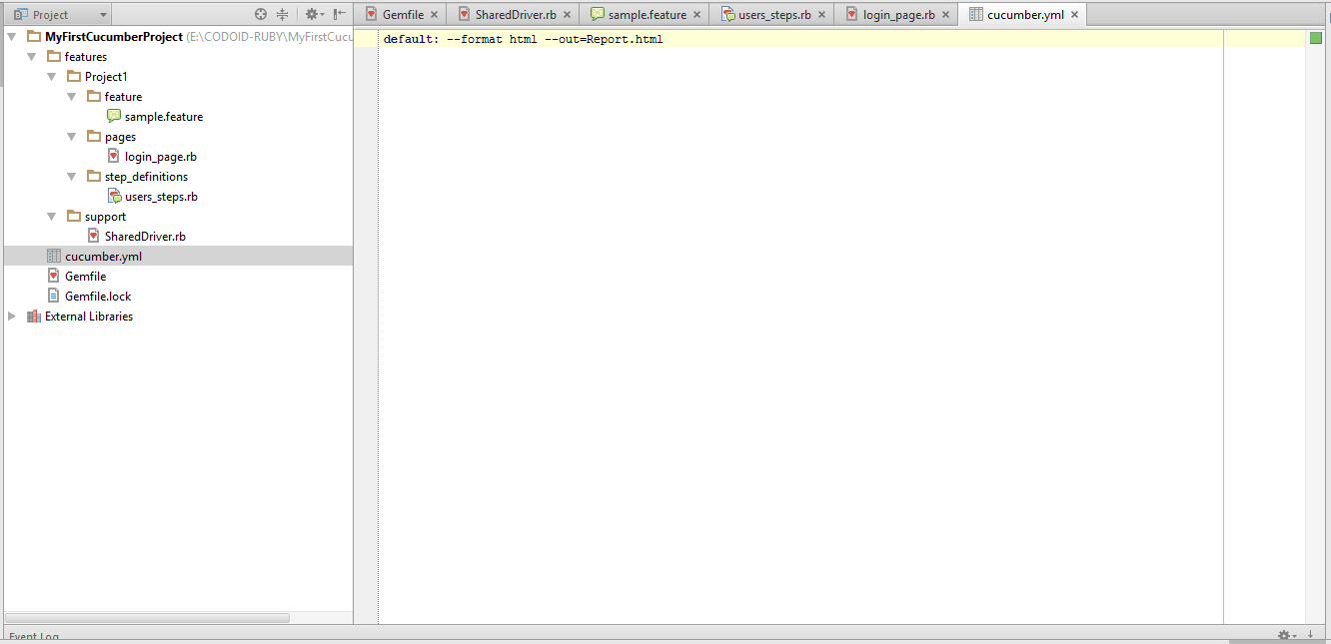This screenshot has height=644, width=1331.
Task: Open the Project panel gear settings
Action: 313,15
